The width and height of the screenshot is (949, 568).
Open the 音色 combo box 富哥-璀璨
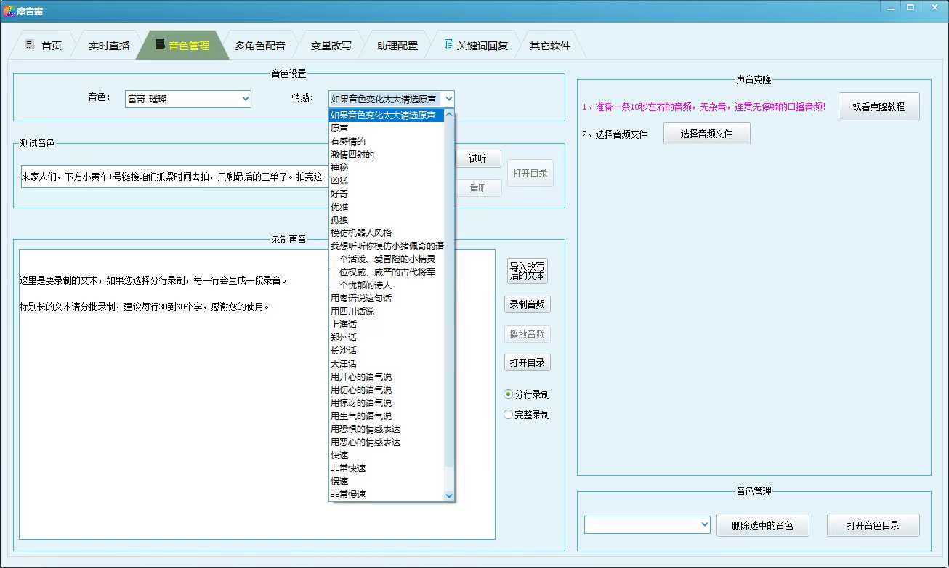click(188, 99)
